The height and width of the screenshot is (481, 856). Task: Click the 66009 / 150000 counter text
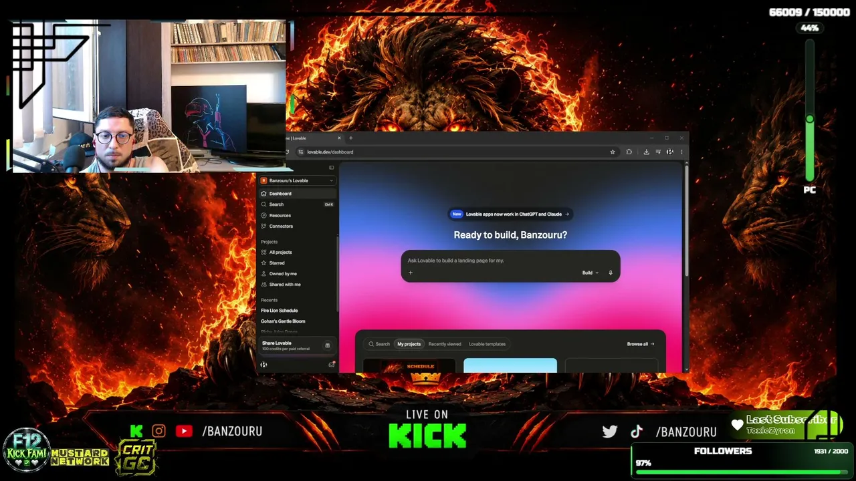click(x=809, y=12)
